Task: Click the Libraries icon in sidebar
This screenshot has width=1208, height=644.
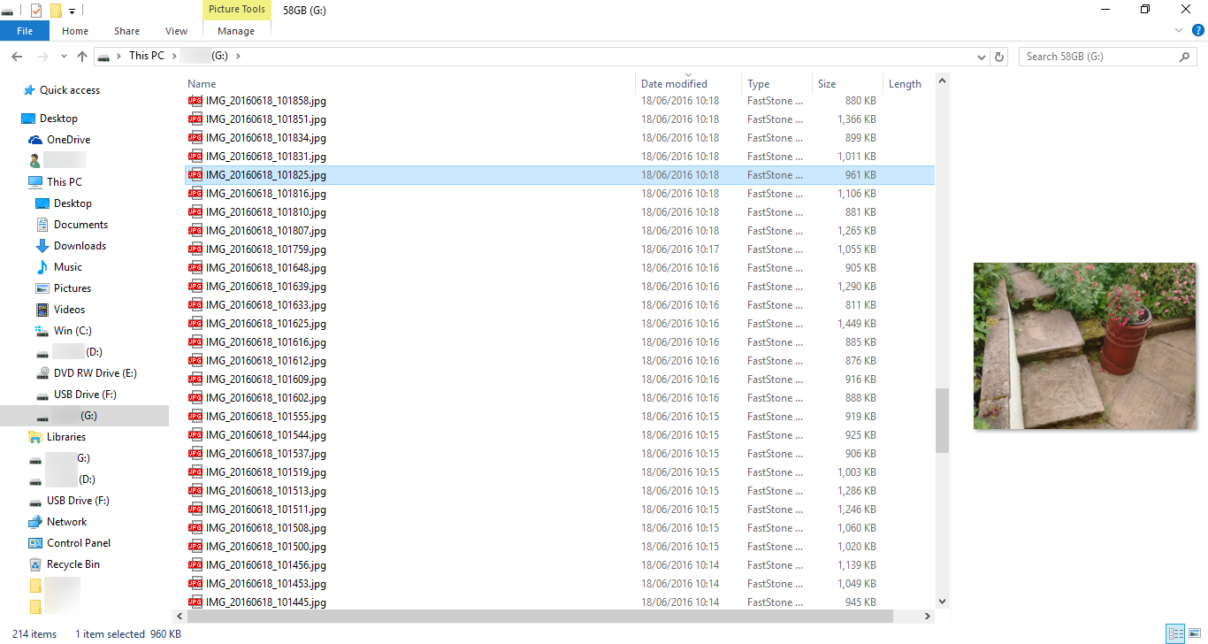Action: pos(35,437)
